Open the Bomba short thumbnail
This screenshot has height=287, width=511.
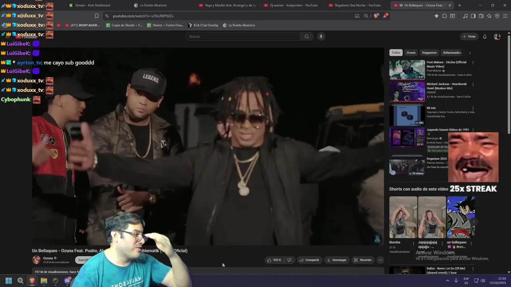click(403, 217)
